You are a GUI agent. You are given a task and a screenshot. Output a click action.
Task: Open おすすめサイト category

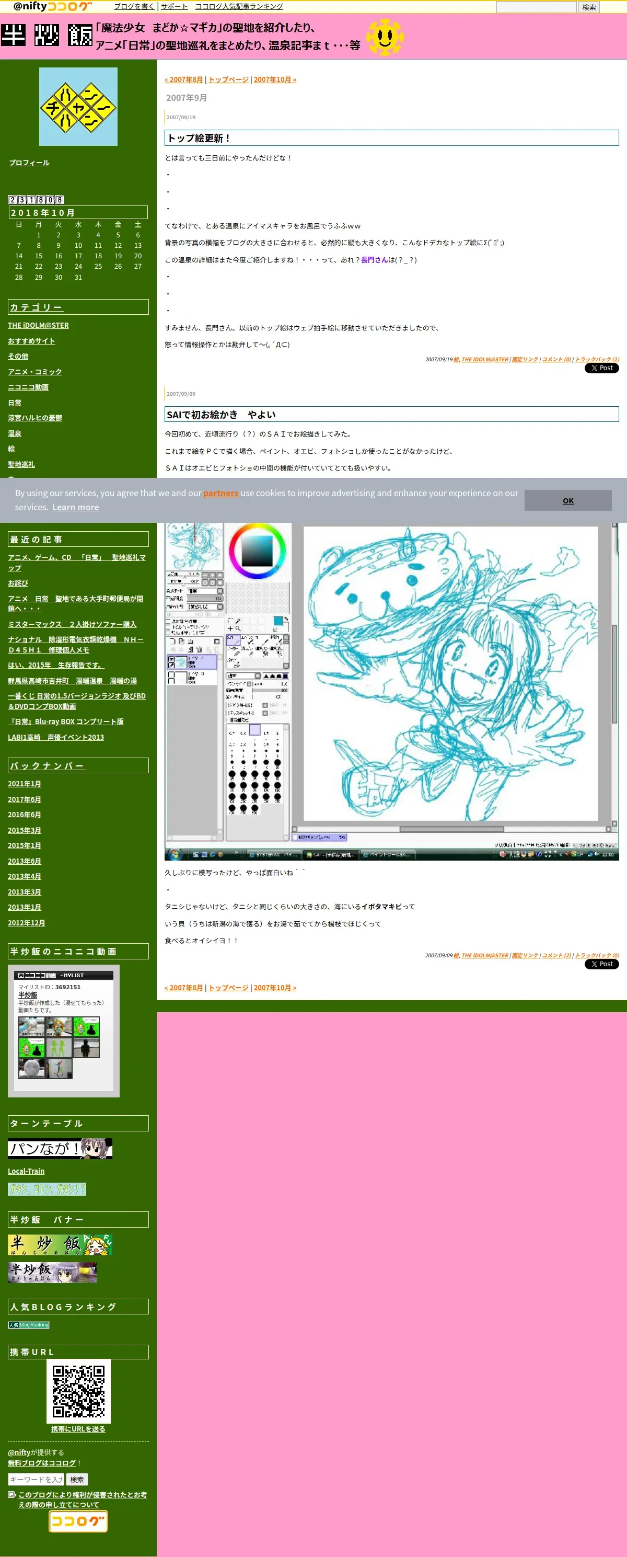coord(31,341)
